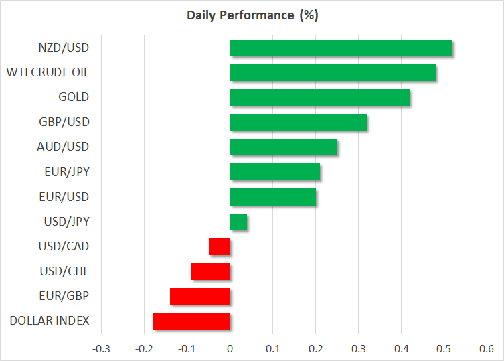Viewport: 504px width, 361px height.
Task: Select the WTI Crude Oil bar
Action: [x=333, y=72]
